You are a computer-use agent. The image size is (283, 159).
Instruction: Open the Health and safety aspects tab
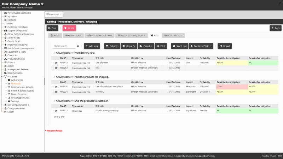coord(131,36)
